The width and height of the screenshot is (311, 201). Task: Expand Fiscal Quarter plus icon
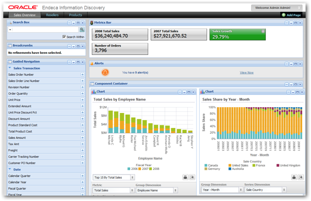(82, 189)
